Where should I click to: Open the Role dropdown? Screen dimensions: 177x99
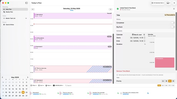pos(48,85)
